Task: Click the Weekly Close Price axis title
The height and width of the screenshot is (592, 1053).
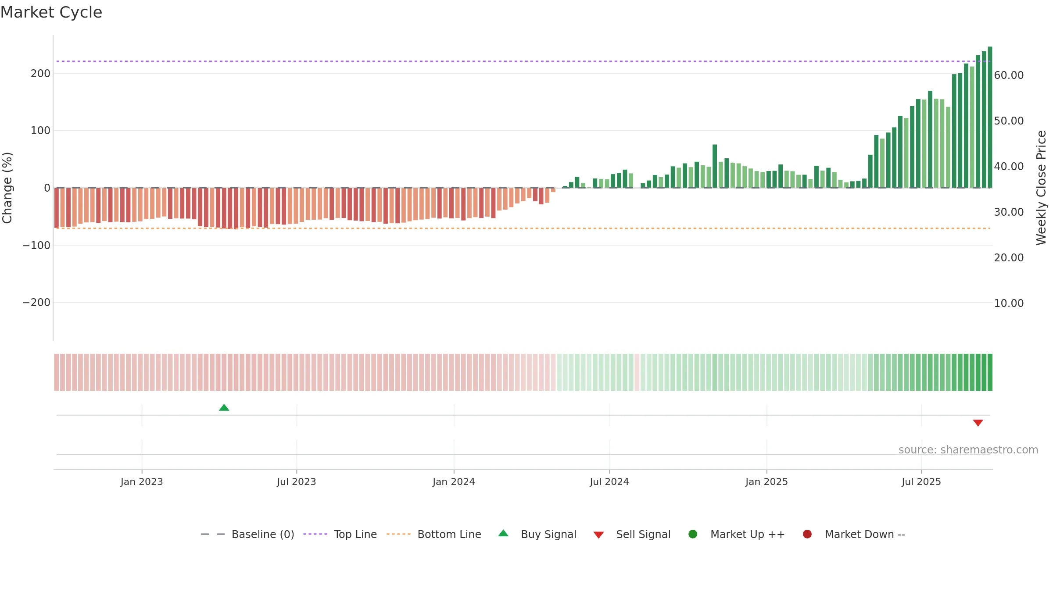Action: [x=1041, y=188]
